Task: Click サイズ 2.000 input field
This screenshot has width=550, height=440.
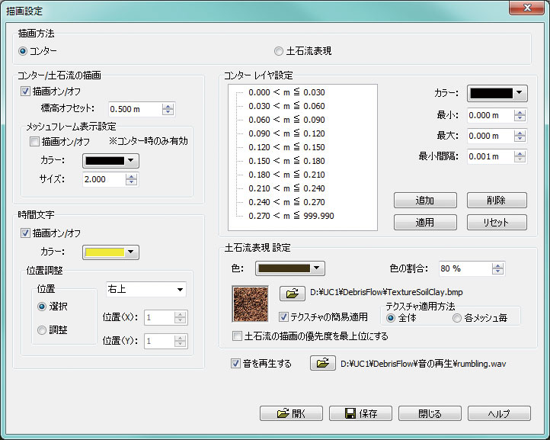Action: (104, 179)
